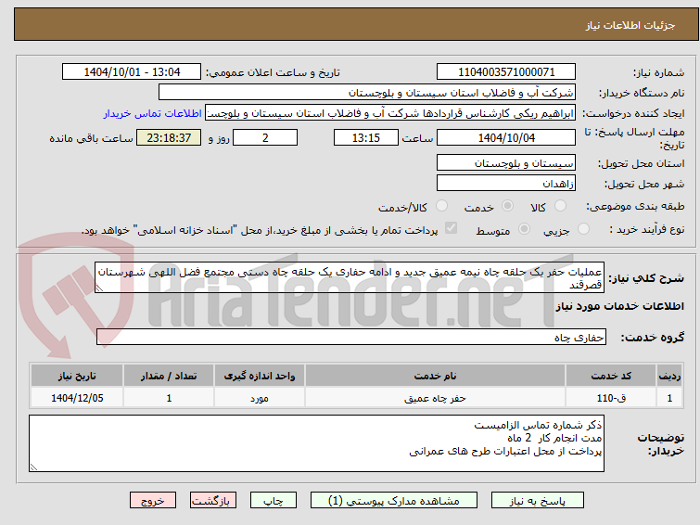This screenshot has width=700, height=525.
Task: Click the remaining time 23:18:37 field
Action: tap(169, 137)
